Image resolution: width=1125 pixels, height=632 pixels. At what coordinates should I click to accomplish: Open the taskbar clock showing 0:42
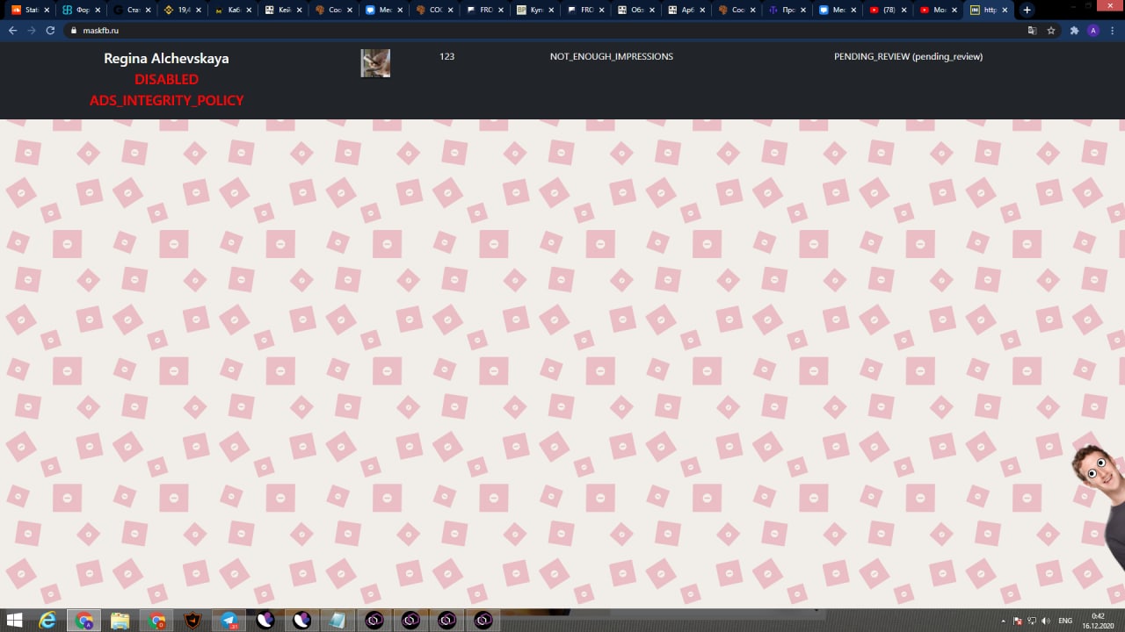pyautogui.click(x=1099, y=621)
